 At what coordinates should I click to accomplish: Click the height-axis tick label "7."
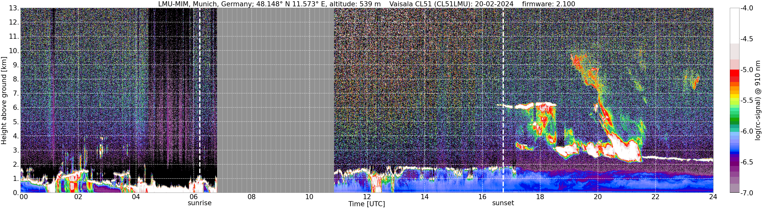pyautogui.click(x=16, y=93)
